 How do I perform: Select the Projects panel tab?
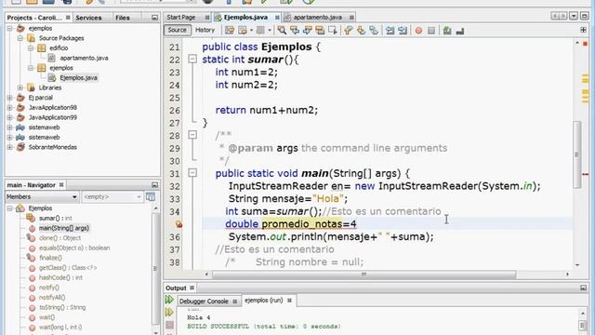click(34, 18)
